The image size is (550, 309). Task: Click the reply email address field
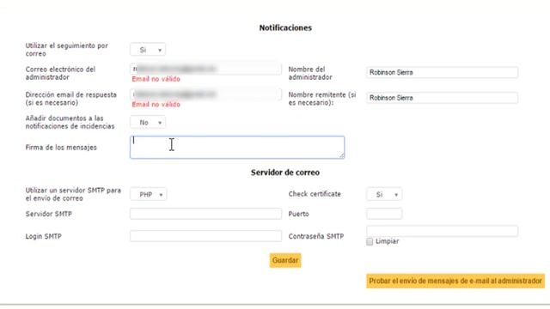pyautogui.click(x=205, y=94)
